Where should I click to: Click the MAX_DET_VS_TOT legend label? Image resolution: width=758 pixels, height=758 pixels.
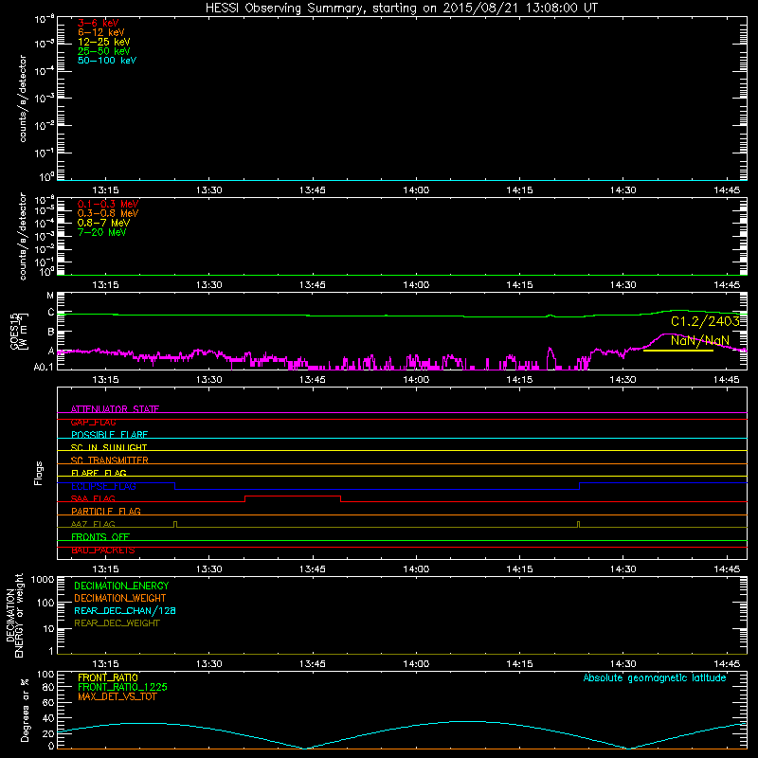[117, 696]
